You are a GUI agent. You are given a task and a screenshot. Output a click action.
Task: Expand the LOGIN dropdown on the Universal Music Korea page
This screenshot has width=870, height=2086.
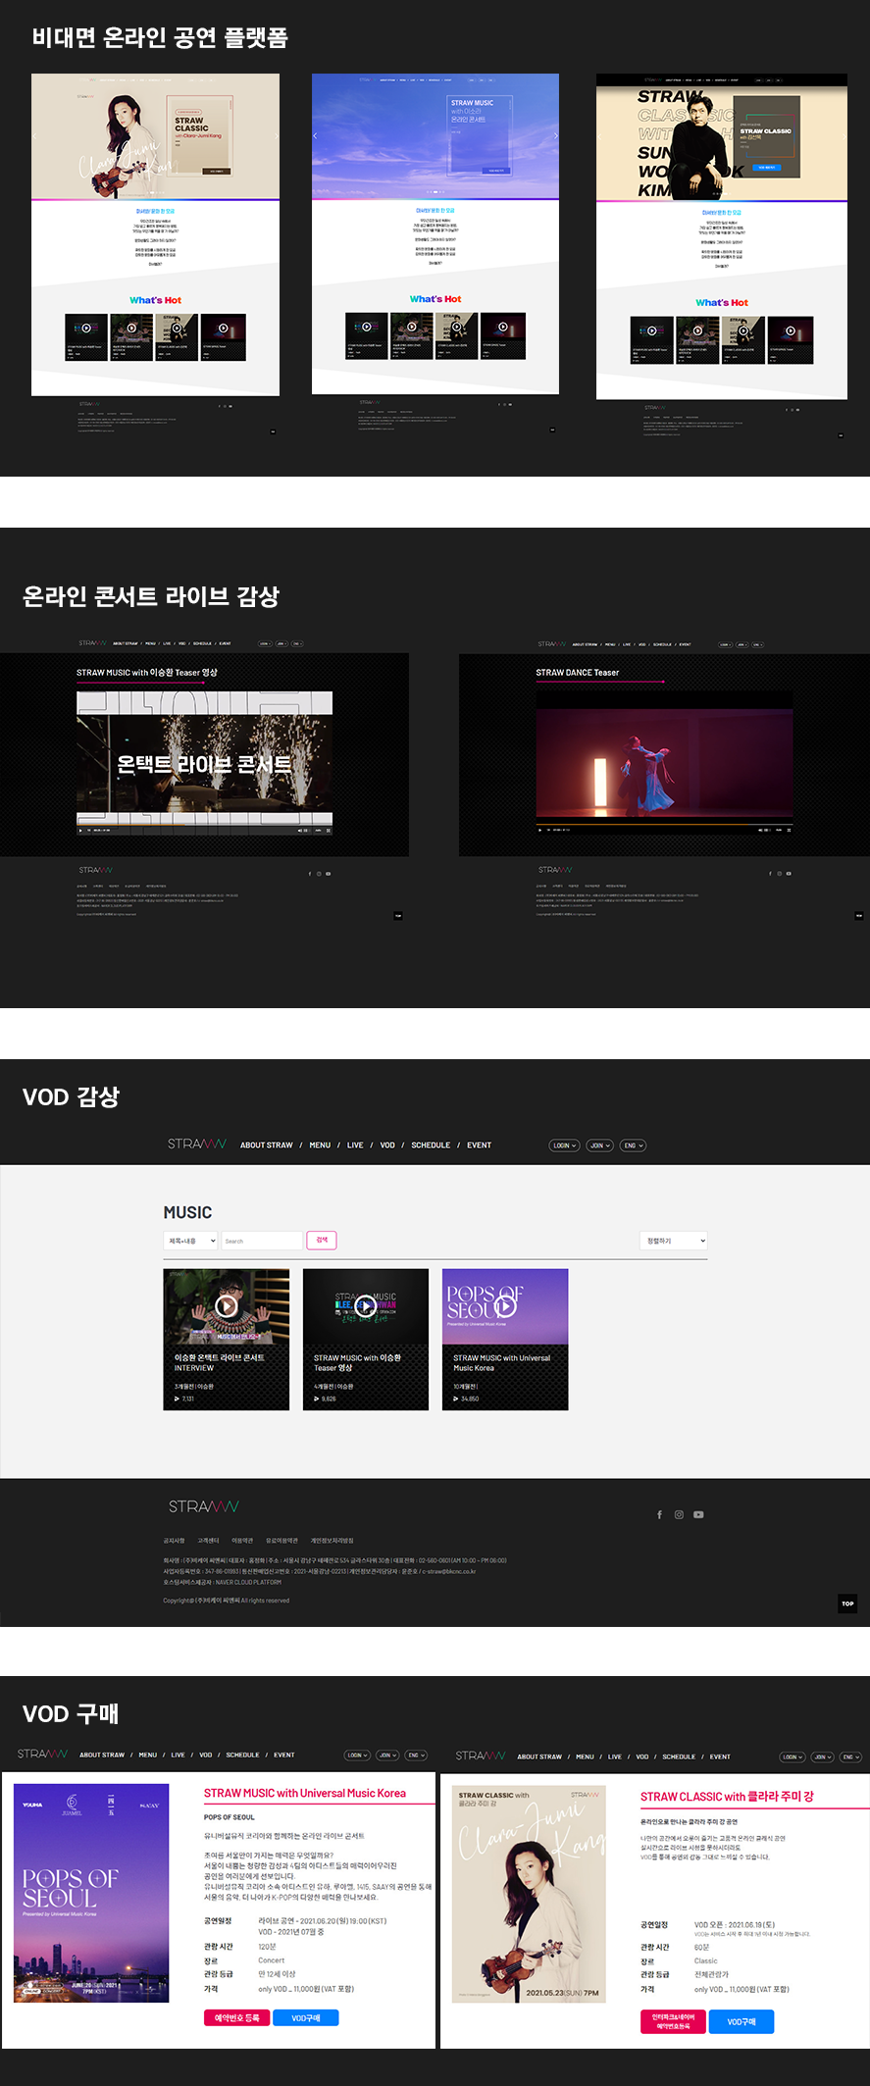tap(357, 1755)
